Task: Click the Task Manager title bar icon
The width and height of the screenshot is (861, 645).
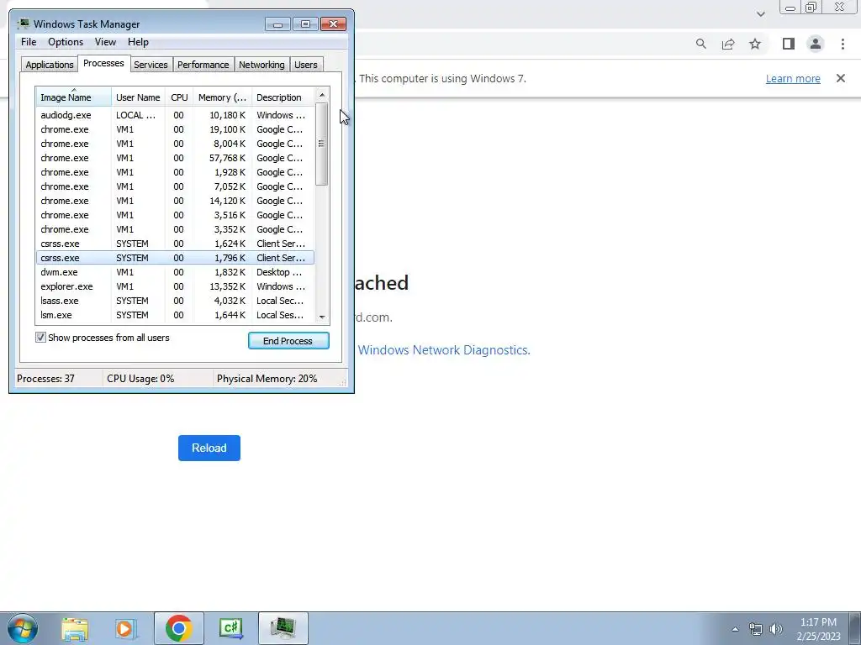Action: tap(23, 24)
